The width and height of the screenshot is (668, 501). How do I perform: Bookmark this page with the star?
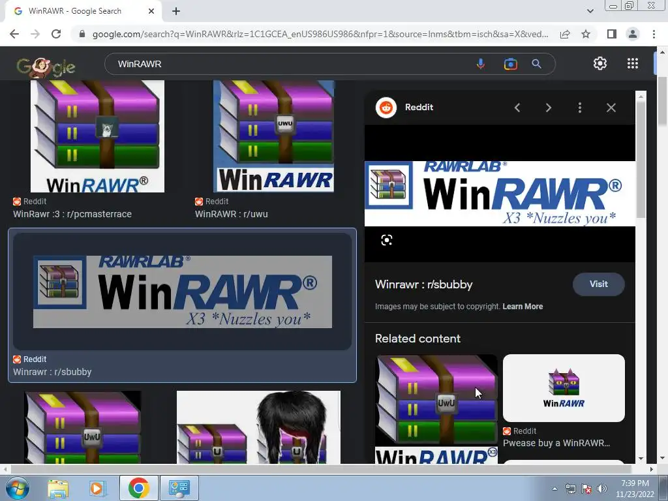586,34
